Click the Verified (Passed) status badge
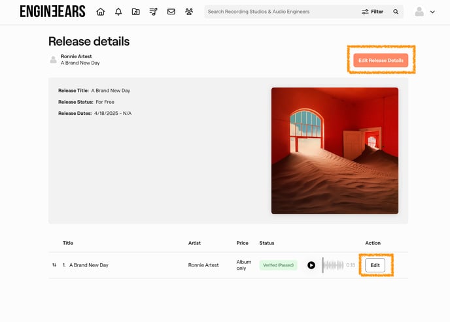The height and width of the screenshot is (322, 450). 278,265
